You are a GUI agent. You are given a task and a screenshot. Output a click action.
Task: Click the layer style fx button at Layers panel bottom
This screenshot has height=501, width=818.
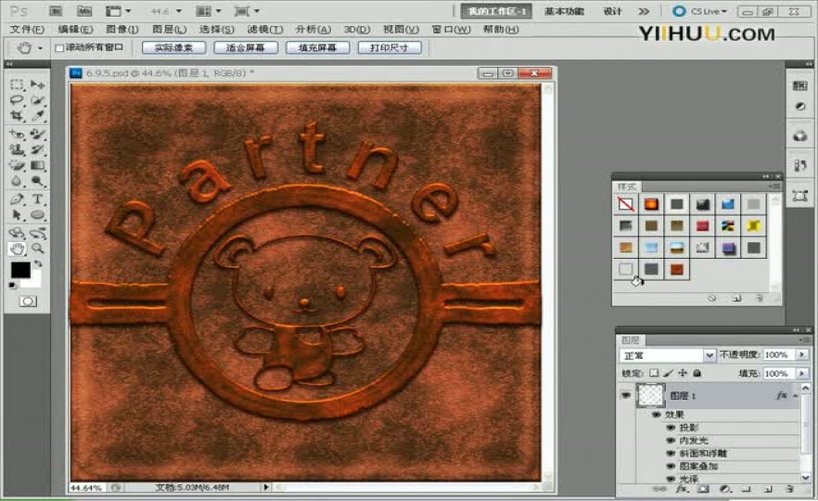682,490
